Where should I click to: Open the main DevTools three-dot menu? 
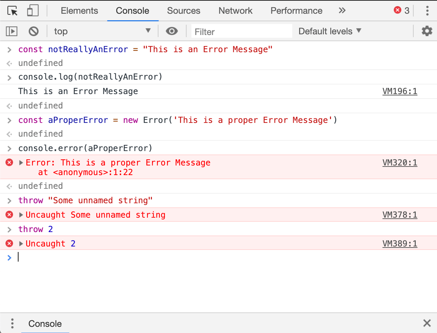427,11
